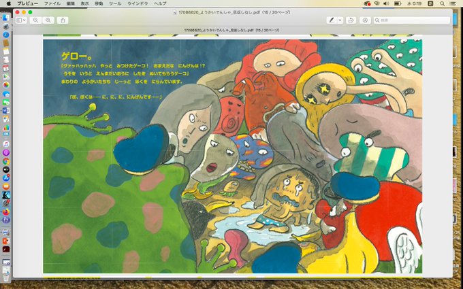Select the markup pen highlight tool

click(x=332, y=20)
